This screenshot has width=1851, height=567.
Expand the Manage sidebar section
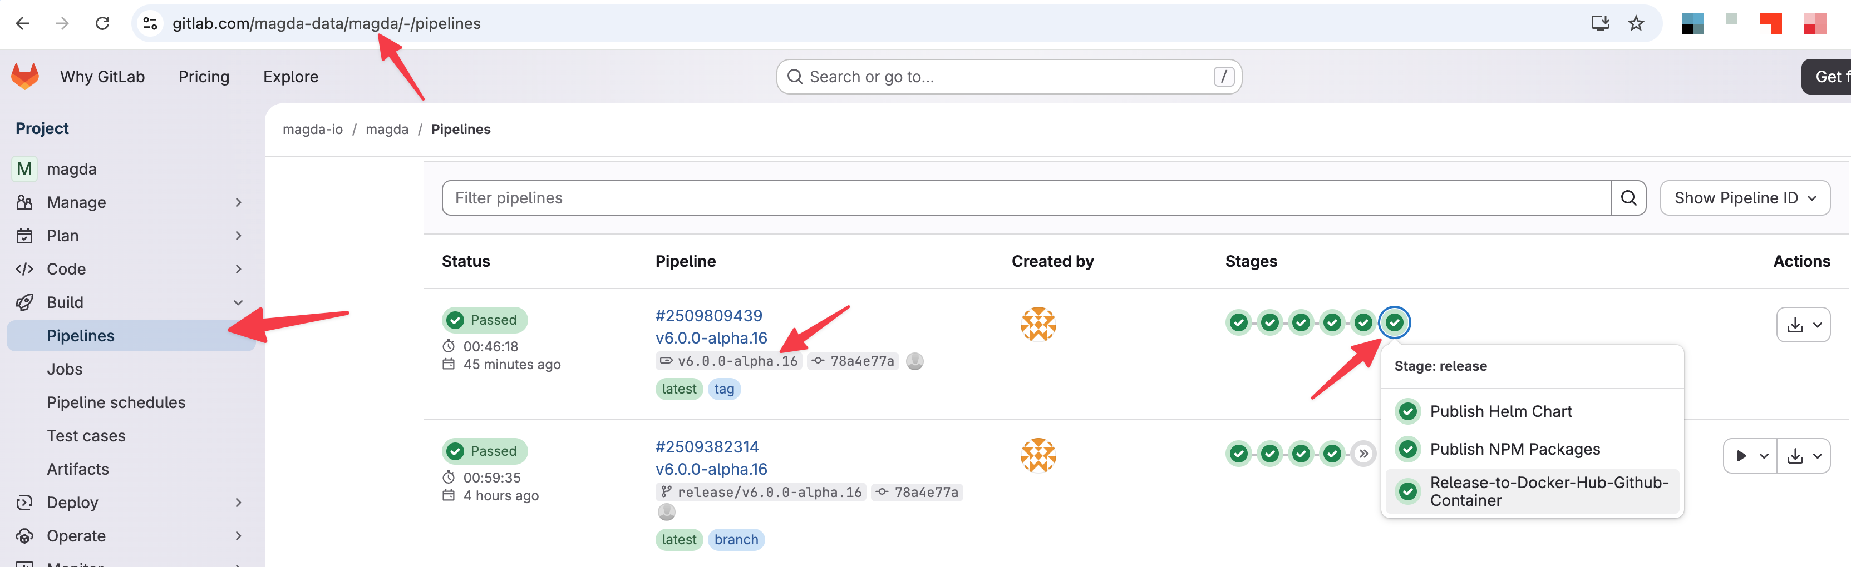coord(239,202)
